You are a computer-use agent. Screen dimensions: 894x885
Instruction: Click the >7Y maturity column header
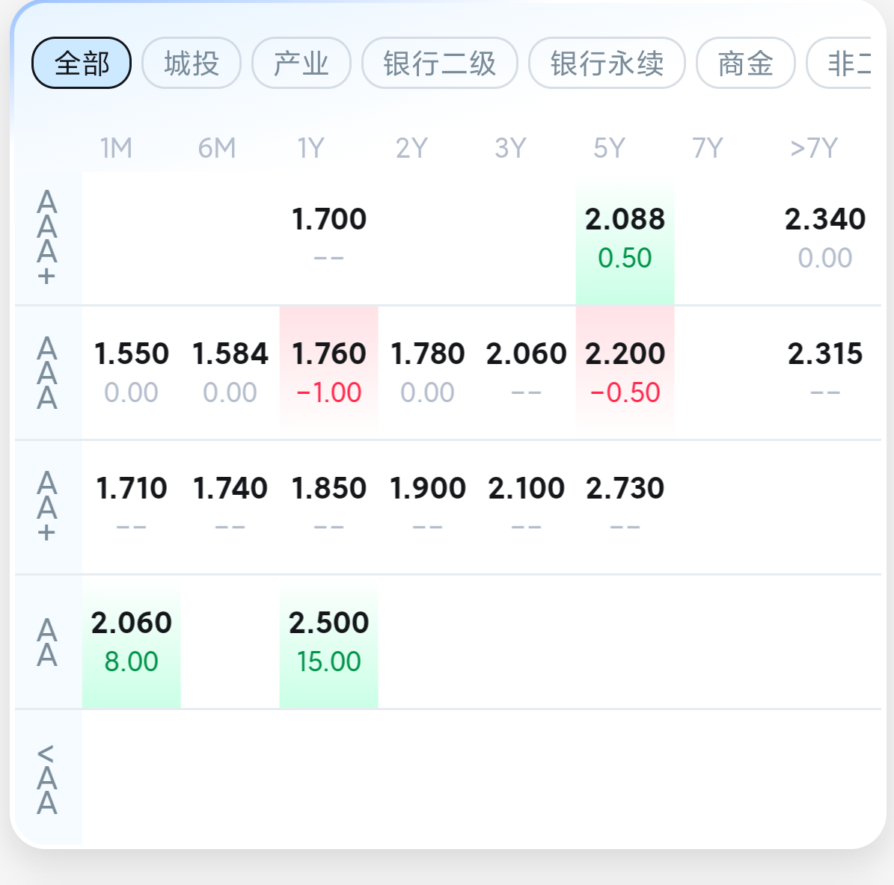813,148
